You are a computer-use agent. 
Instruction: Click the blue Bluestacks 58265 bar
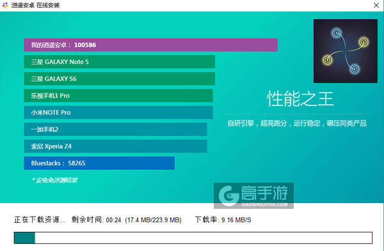99,163
